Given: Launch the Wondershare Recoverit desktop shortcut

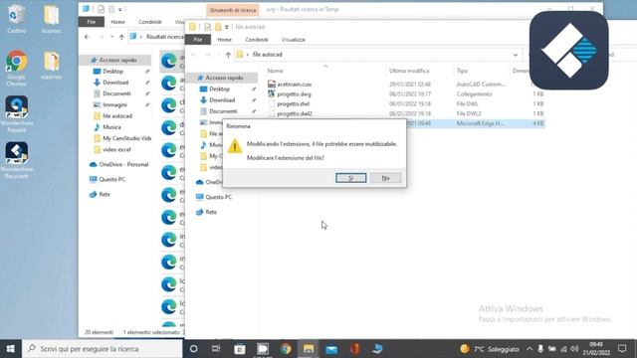Looking at the screenshot, I should (16, 160).
